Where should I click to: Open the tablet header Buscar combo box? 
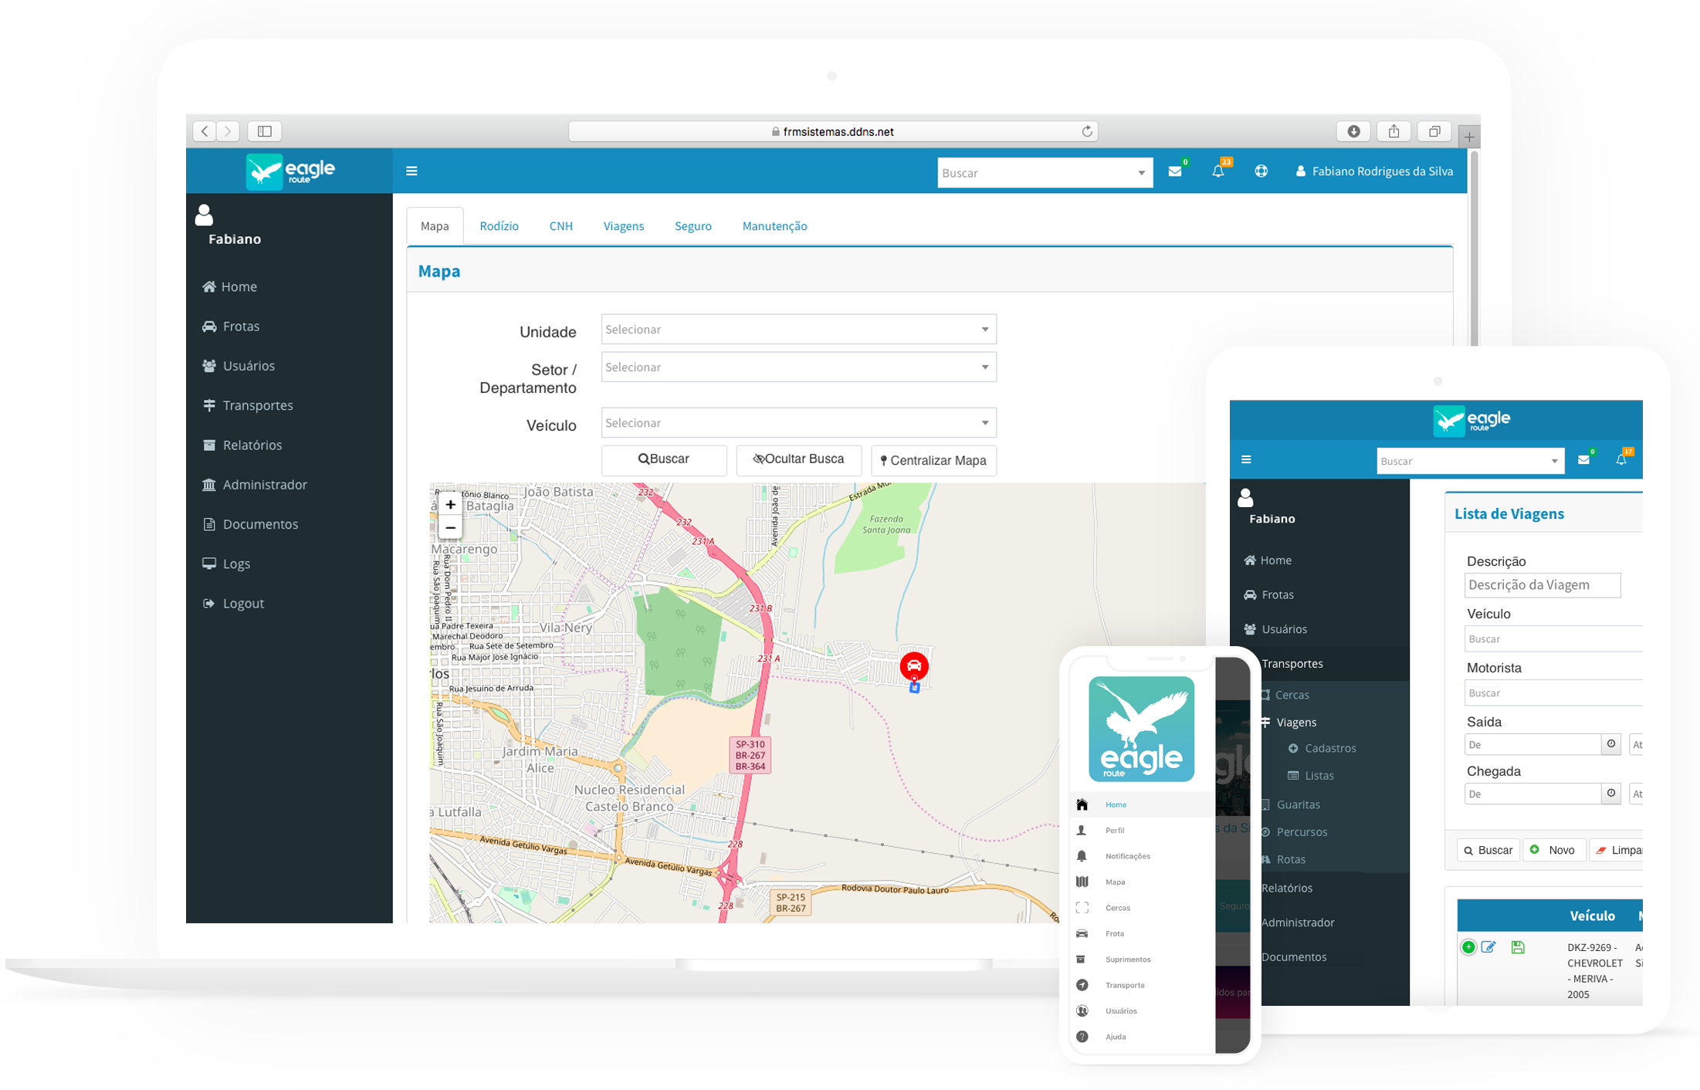click(1470, 461)
